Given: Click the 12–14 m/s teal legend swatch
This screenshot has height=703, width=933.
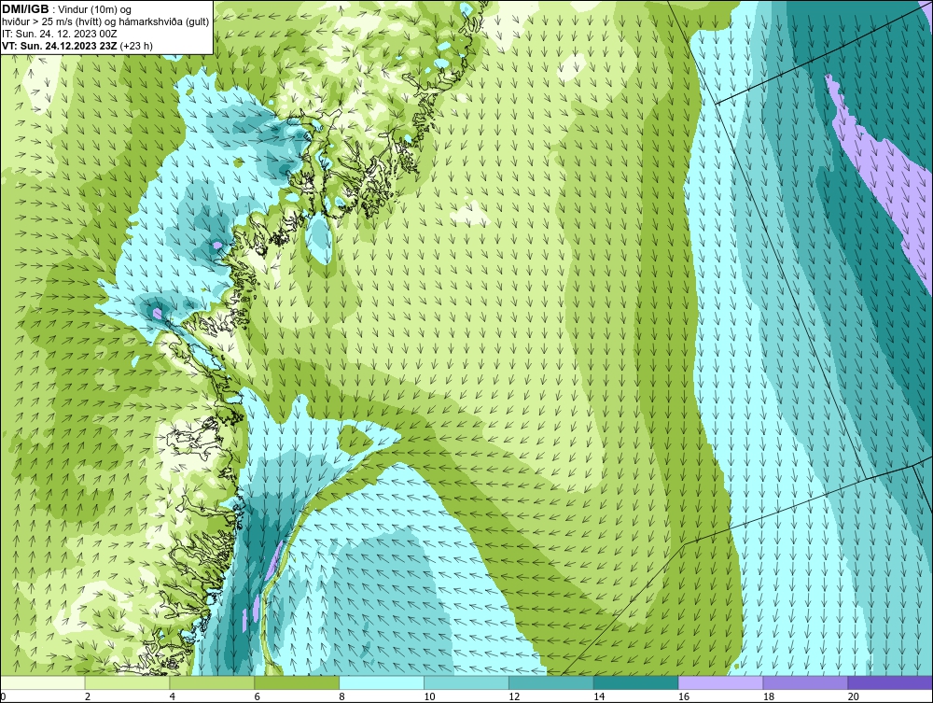Looking at the screenshot, I should coord(551,682).
